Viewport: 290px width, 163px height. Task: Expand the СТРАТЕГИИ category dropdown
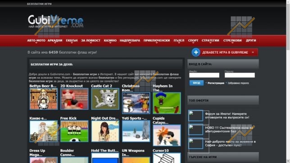tap(210, 41)
